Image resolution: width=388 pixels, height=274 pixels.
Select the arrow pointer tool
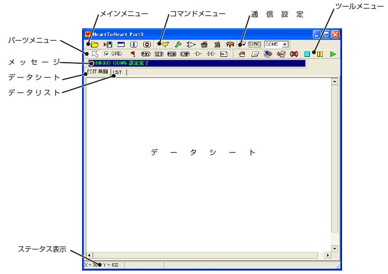(95, 54)
